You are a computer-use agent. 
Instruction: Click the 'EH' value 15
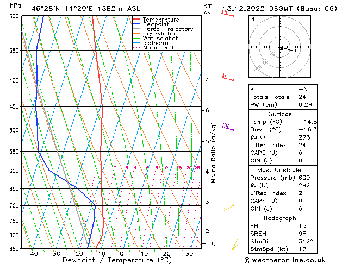[x=302, y=226]
